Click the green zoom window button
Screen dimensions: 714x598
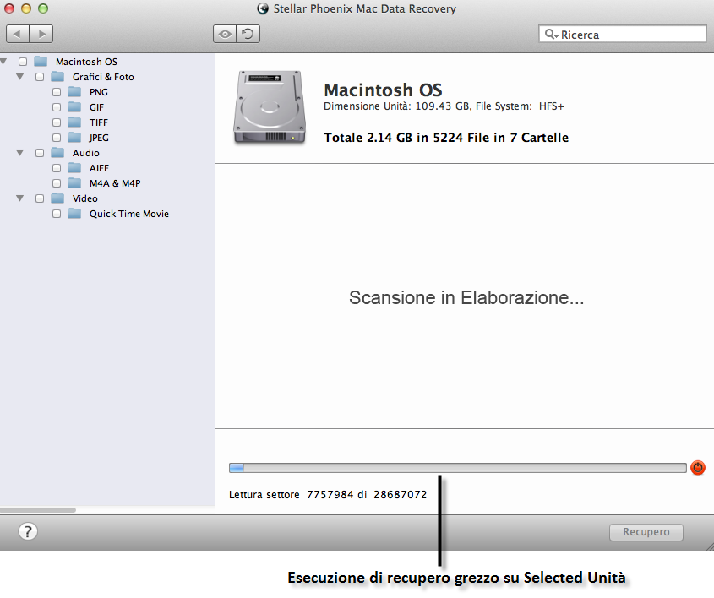[43, 8]
